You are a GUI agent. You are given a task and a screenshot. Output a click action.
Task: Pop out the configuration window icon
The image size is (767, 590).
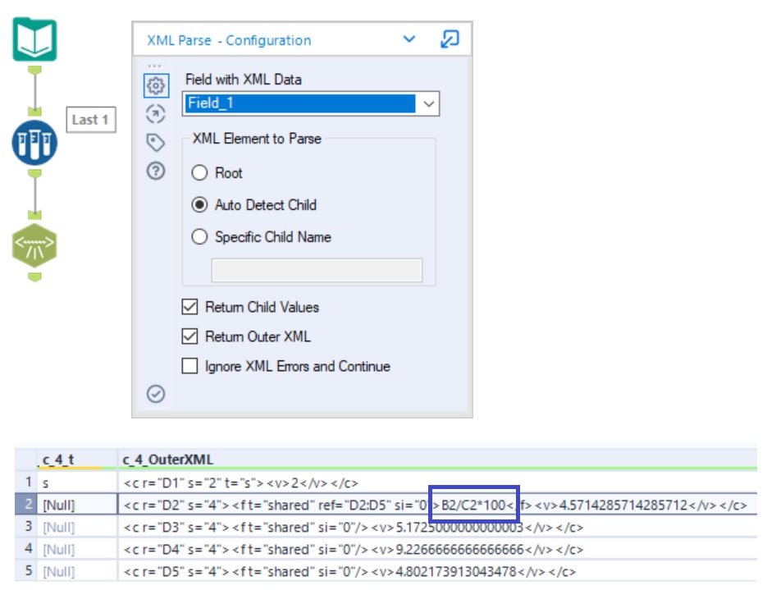coord(450,39)
